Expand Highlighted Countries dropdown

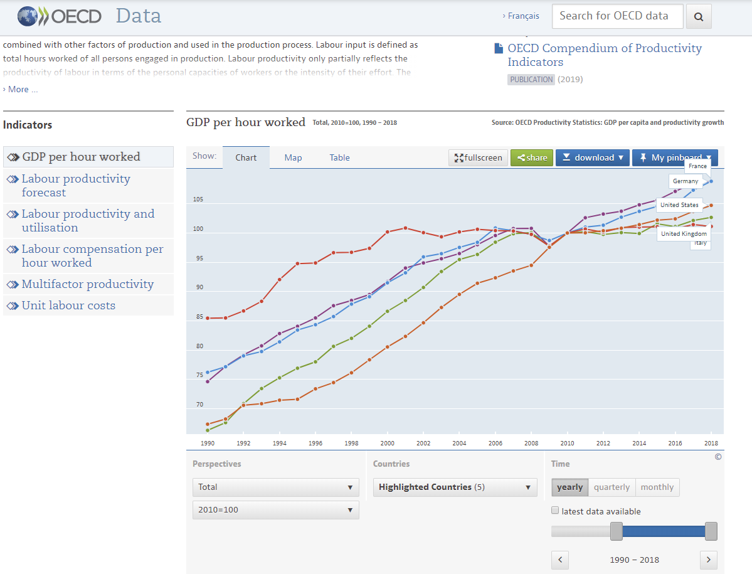455,487
